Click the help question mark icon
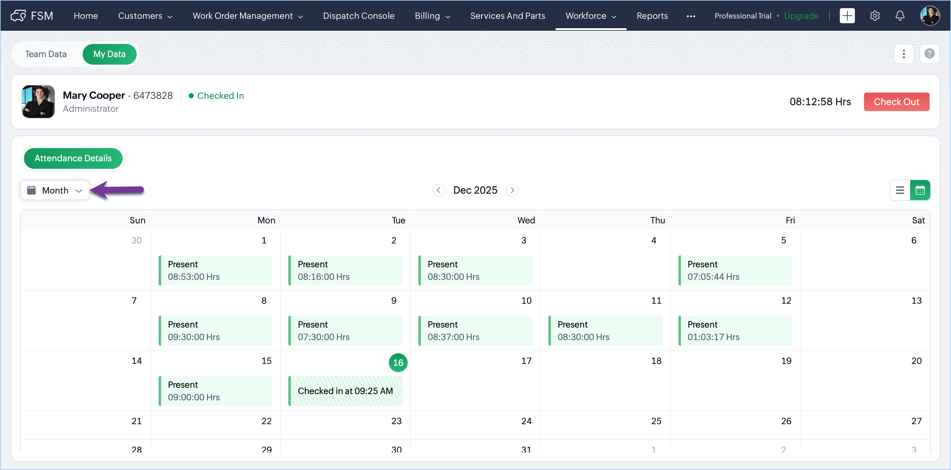951x470 pixels. [x=929, y=54]
